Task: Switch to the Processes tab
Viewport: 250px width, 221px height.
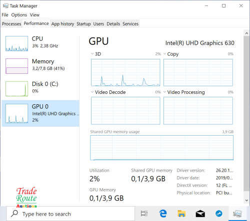Action: coord(11,24)
